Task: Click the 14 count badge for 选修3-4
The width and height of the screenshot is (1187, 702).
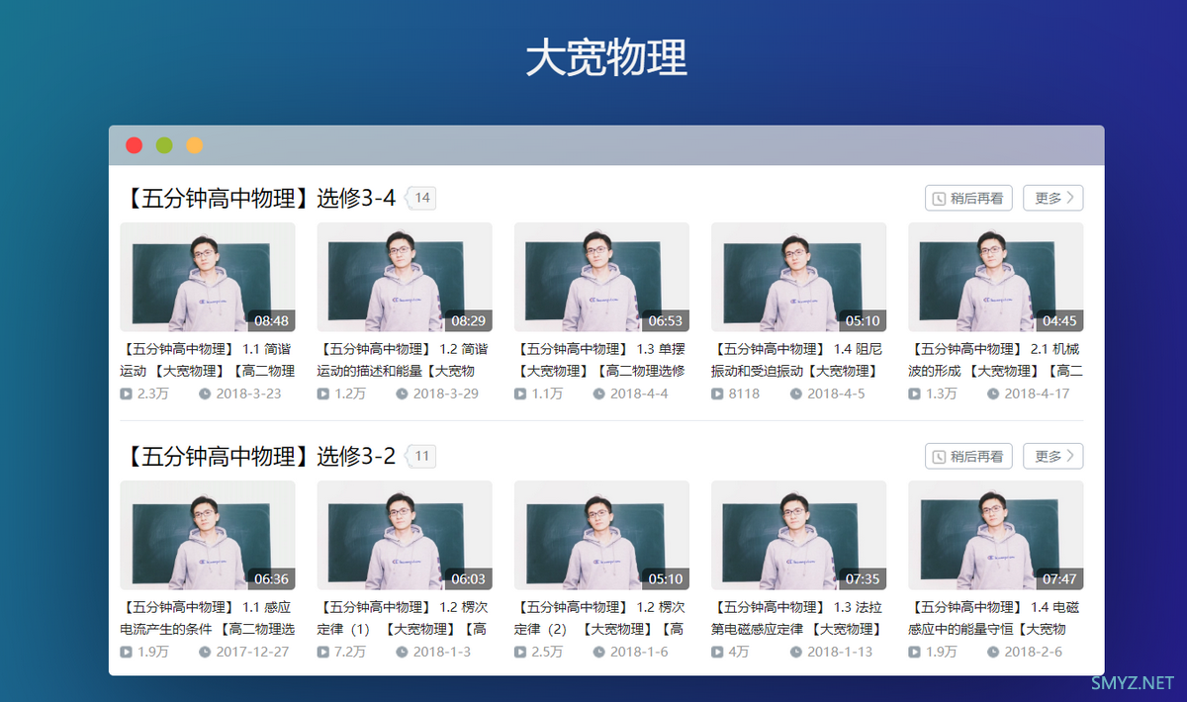Action: [x=421, y=198]
